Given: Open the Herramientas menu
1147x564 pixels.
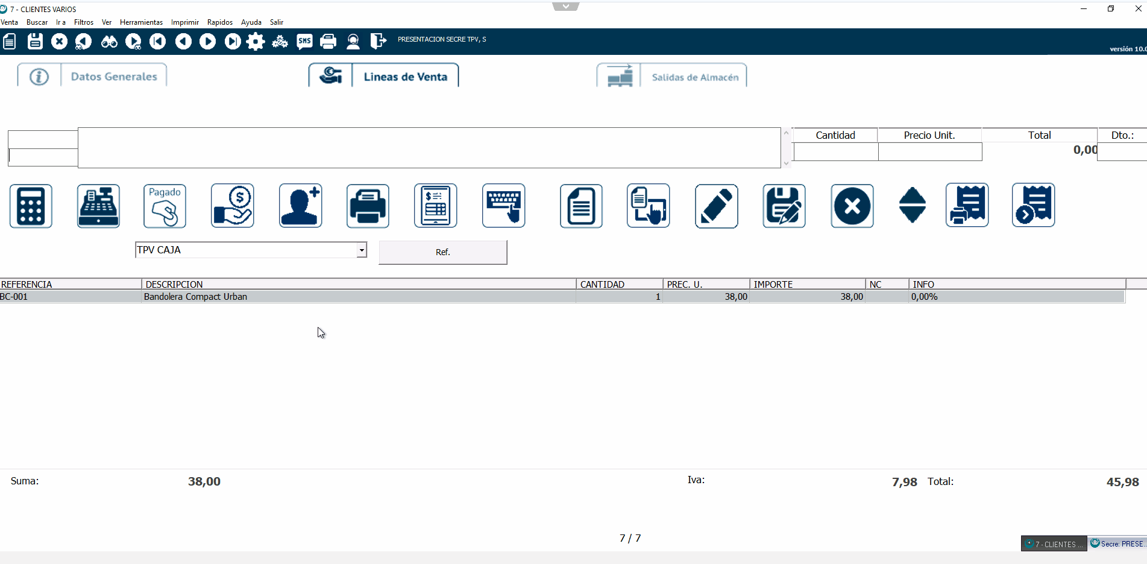Looking at the screenshot, I should point(141,22).
